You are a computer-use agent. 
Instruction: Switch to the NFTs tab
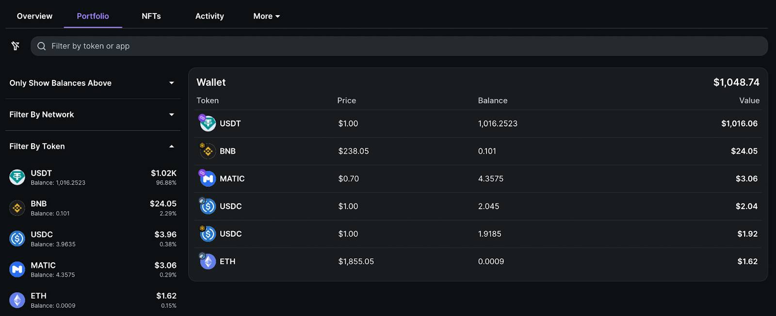click(x=151, y=16)
